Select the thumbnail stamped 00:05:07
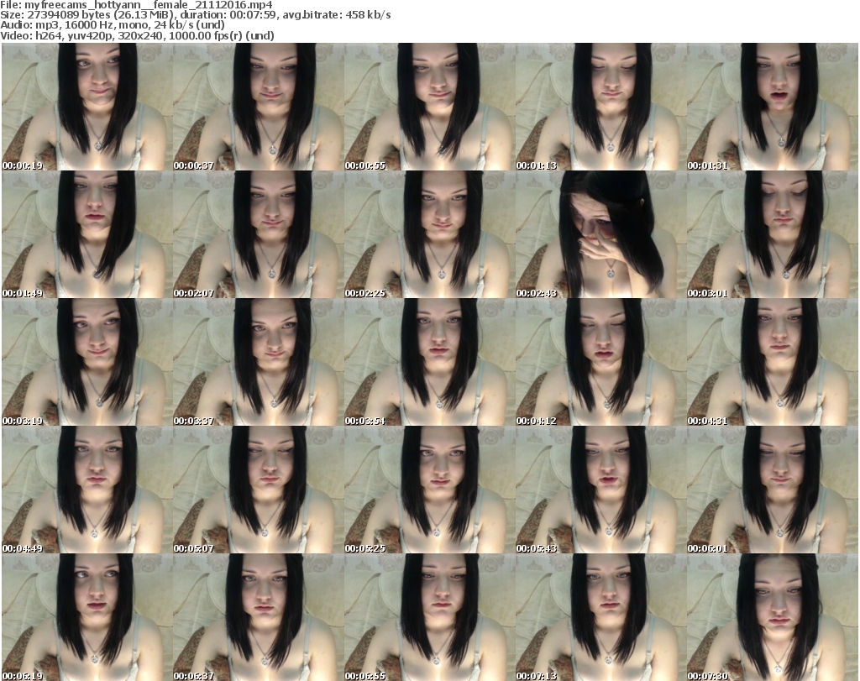 click(259, 490)
